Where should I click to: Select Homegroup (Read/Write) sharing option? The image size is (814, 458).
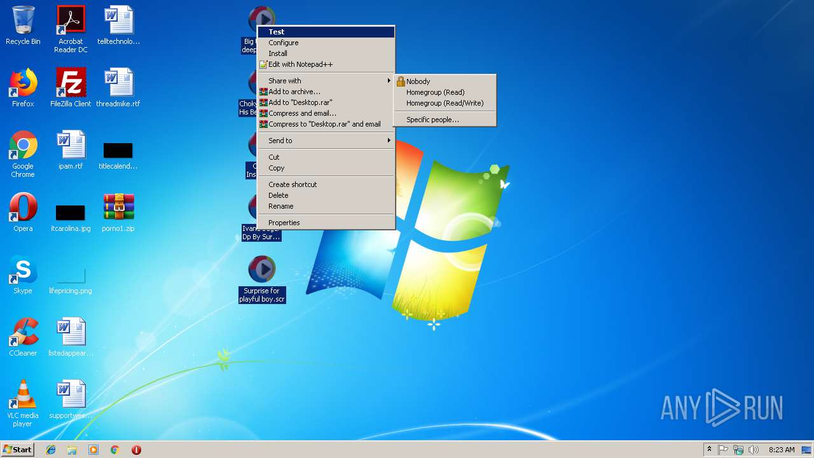[x=445, y=103]
